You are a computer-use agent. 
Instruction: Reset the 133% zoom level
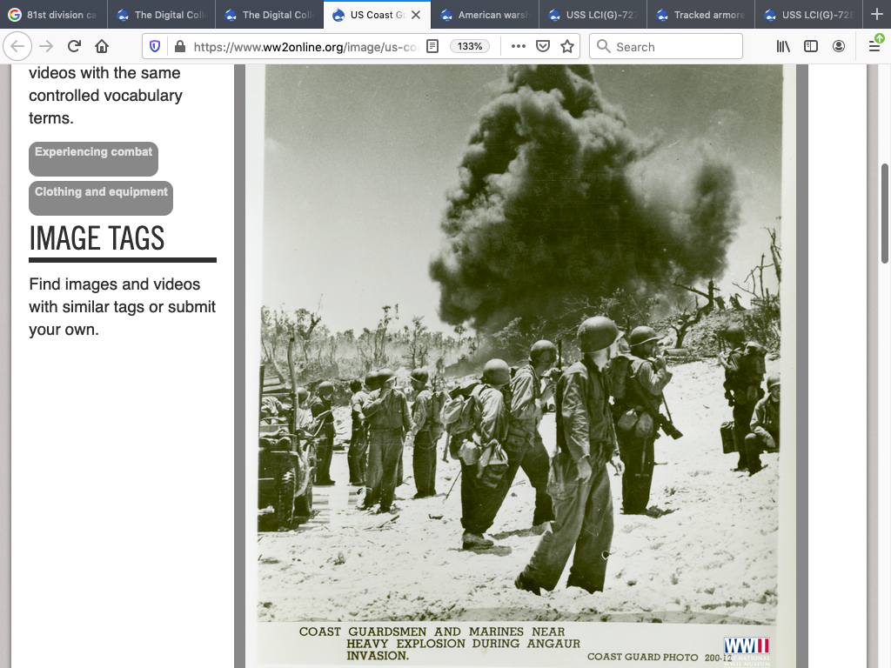pyautogui.click(x=470, y=47)
